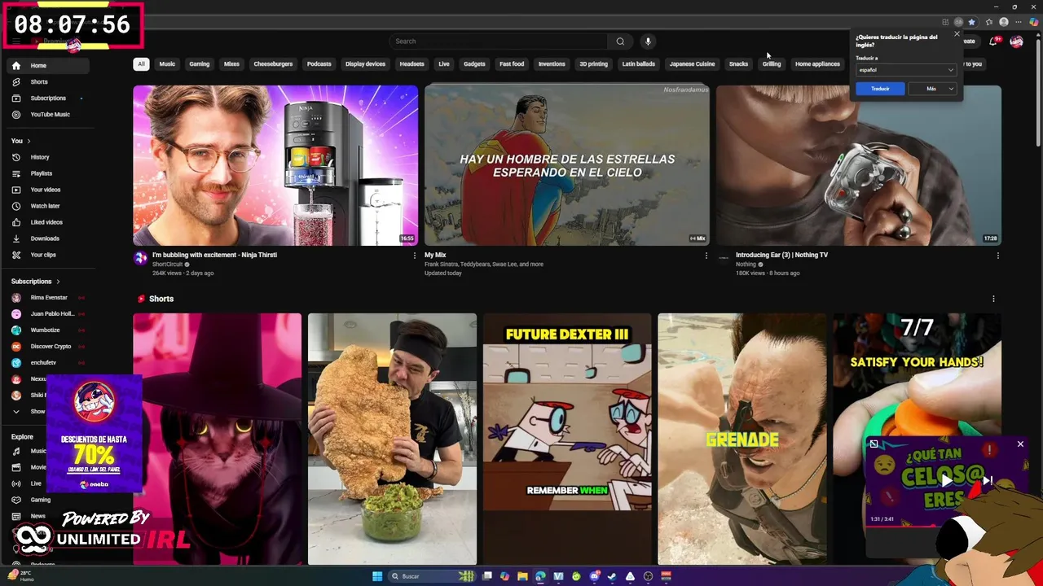The width and height of the screenshot is (1043, 586).
Task: Open options for Ninja Thirsti video
Action: 414,256
